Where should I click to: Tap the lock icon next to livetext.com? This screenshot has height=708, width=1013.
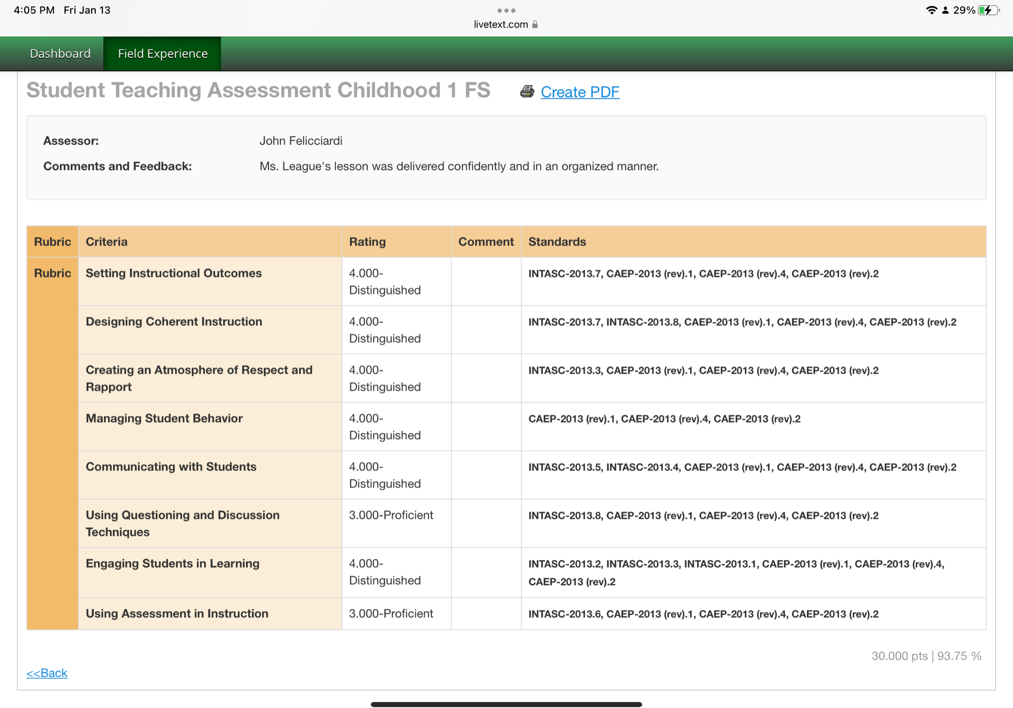pos(535,24)
